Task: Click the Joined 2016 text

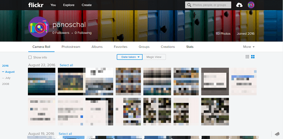Action: 246,34
